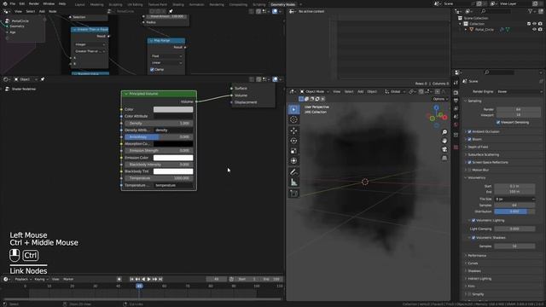Open the Edit menu
Screen dimensions: 546x307
tap(22, 3)
